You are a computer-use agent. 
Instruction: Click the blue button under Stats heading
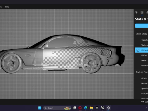coord(142,26)
